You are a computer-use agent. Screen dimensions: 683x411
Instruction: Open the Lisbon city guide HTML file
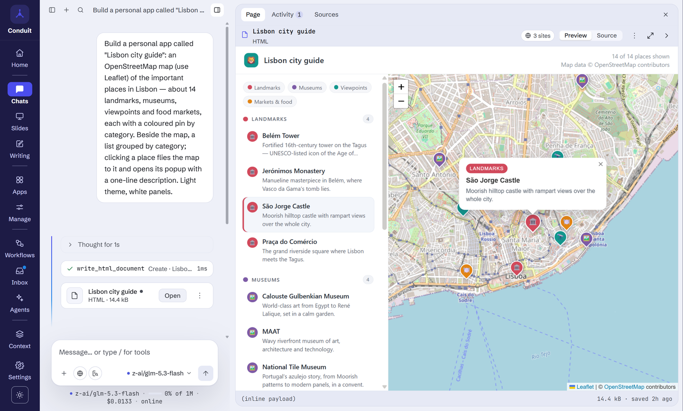click(172, 296)
